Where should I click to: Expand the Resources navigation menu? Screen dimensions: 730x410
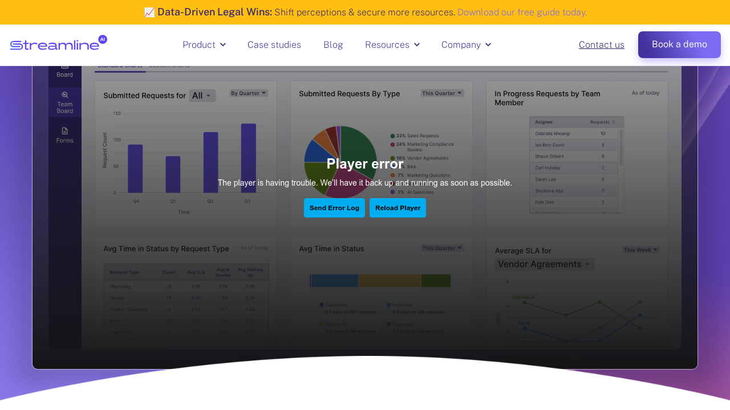click(392, 45)
